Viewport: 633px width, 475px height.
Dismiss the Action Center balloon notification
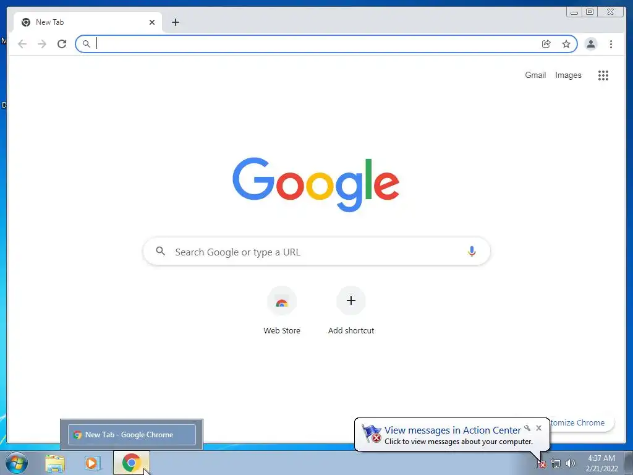538,428
